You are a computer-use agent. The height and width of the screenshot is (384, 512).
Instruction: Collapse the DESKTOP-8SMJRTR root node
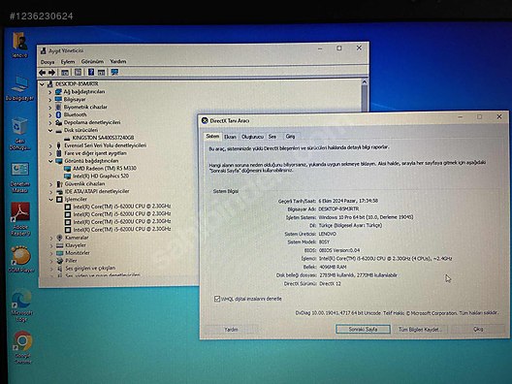[x=42, y=84]
